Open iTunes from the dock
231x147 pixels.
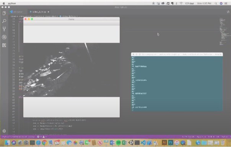[177, 142]
